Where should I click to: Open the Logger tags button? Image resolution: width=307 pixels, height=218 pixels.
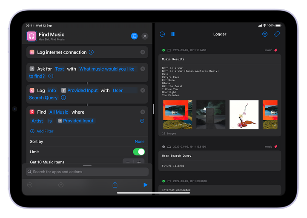pos(277,34)
